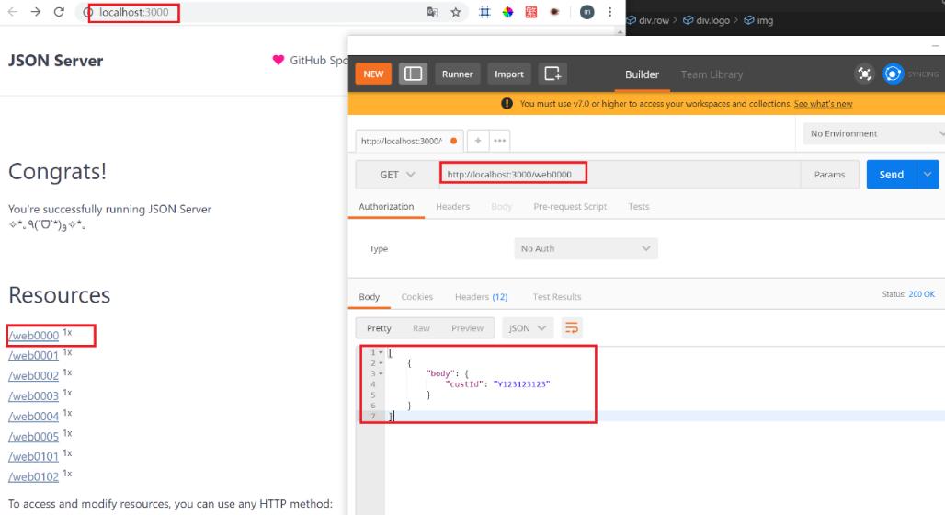Screen dimensions: 945x515
Task: Click Postman new window icon
Action: (x=552, y=74)
